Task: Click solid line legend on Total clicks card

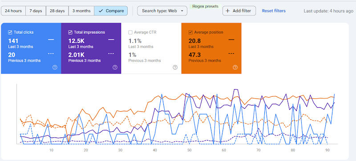Action: (x=51, y=39)
